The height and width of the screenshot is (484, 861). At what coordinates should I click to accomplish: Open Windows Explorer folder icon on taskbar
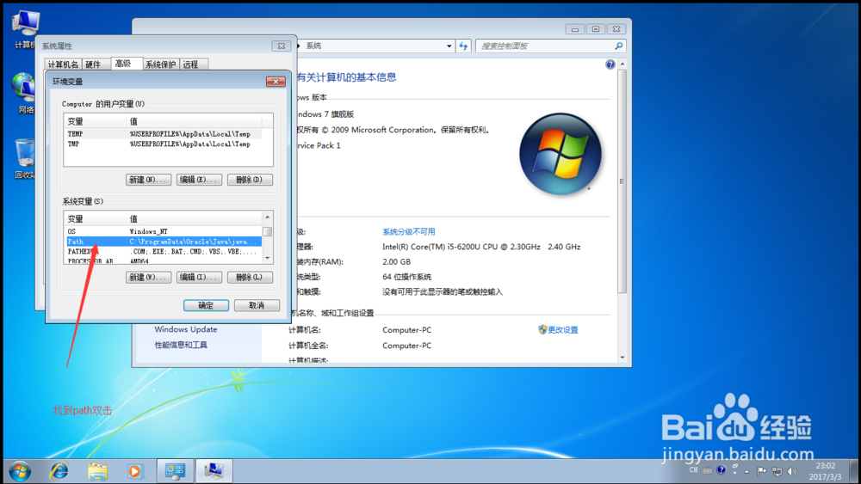pyautogui.click(x=98, y=471)
